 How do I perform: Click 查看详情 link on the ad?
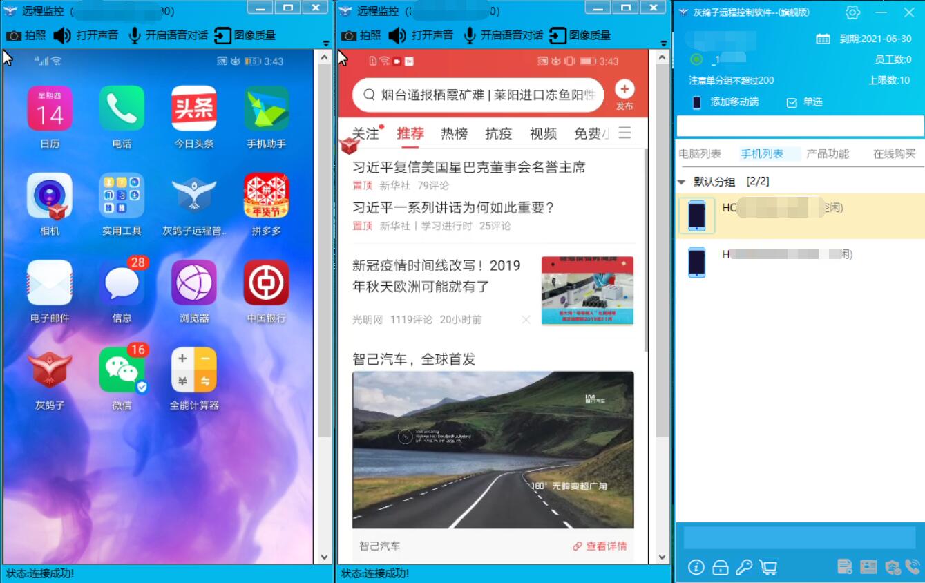(600, 546)
